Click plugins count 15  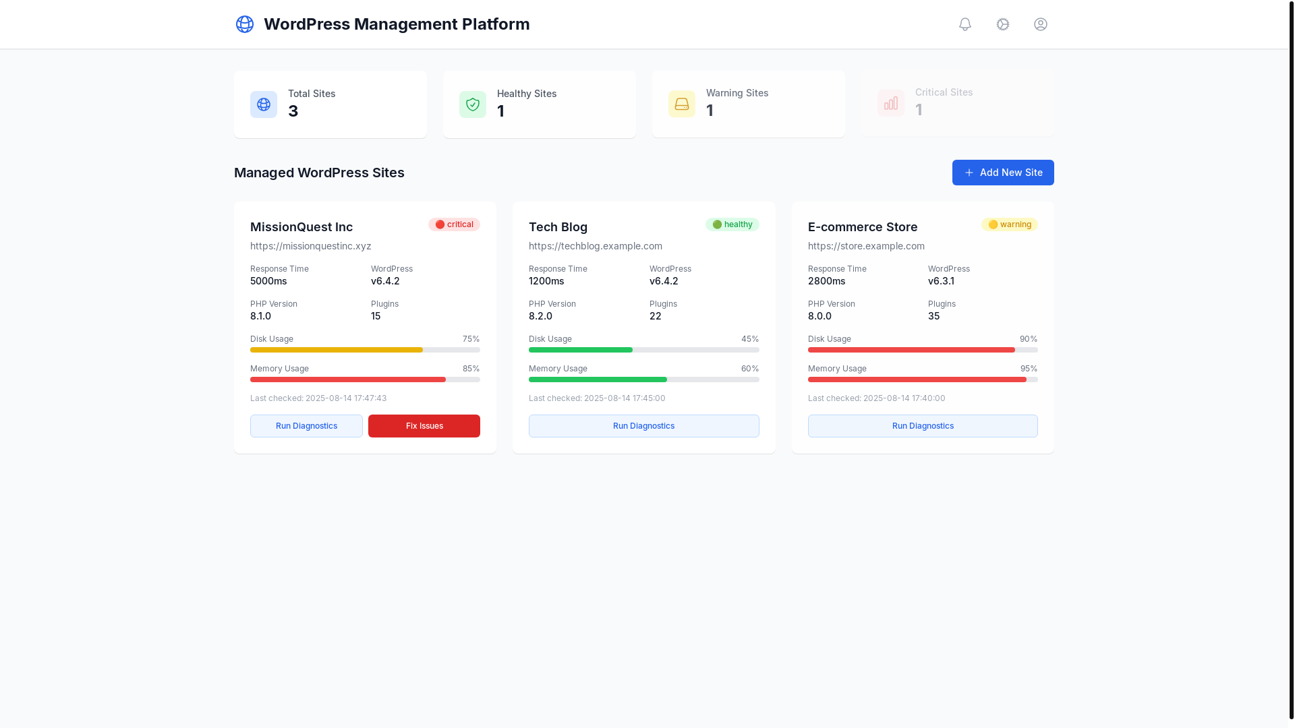click(376, 316)
